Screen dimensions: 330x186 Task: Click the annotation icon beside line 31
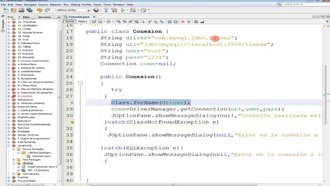click(x=72, y=122)
